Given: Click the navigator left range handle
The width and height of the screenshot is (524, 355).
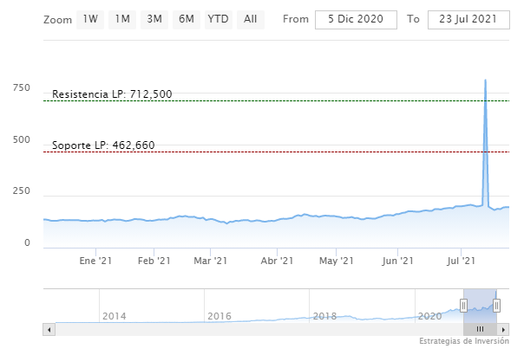Looking at the screenshot, I should coord(463,305).
